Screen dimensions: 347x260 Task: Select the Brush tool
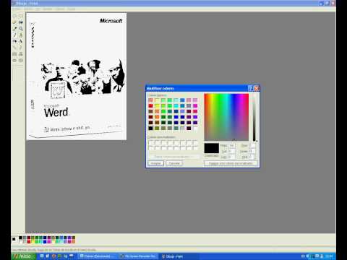(x=21, y=35)
